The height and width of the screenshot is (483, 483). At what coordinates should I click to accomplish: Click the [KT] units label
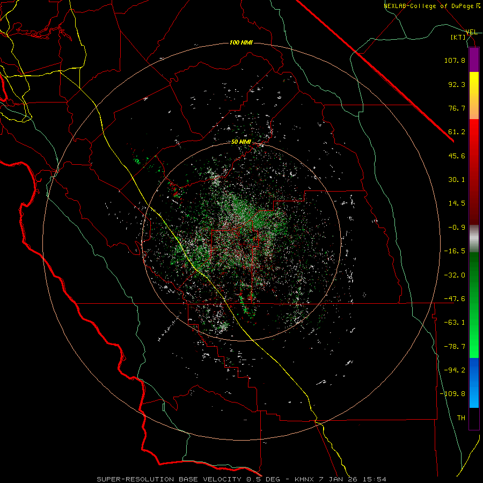tap(458, 37)
